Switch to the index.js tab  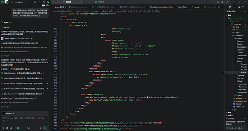(196, 7)
